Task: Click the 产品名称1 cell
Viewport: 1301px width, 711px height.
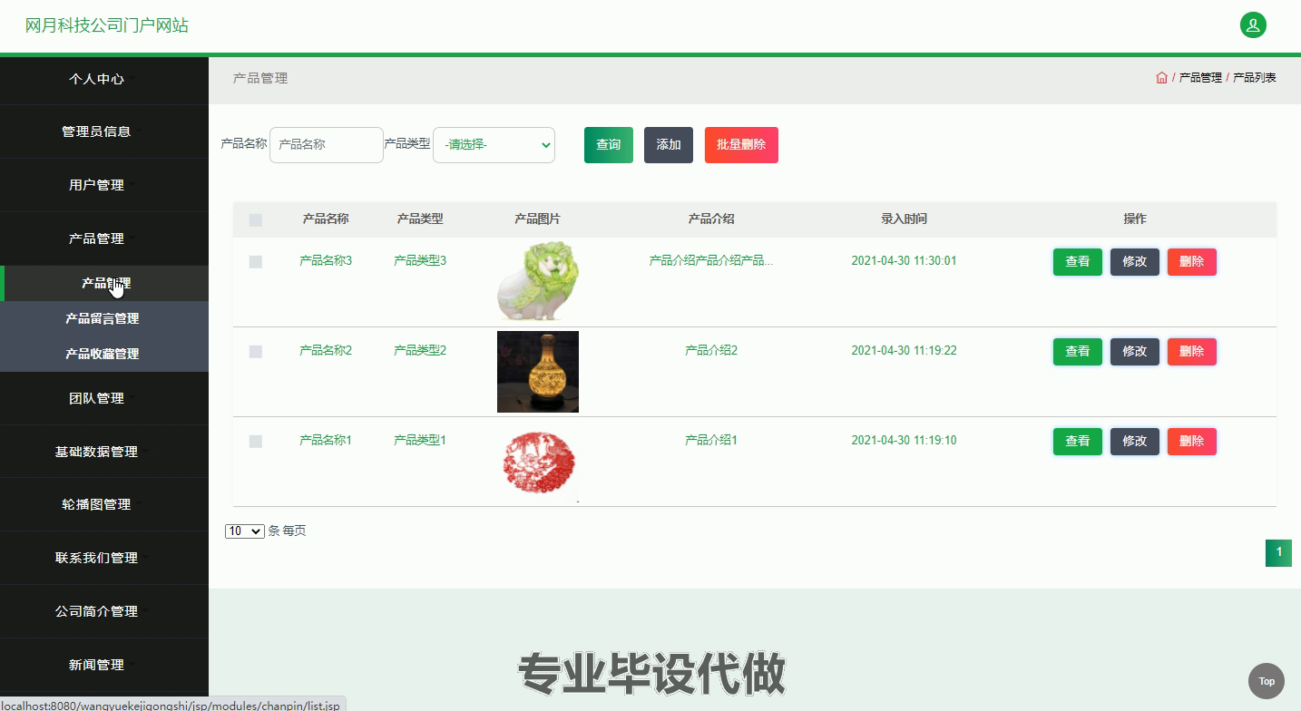Action: click(326, 441)
